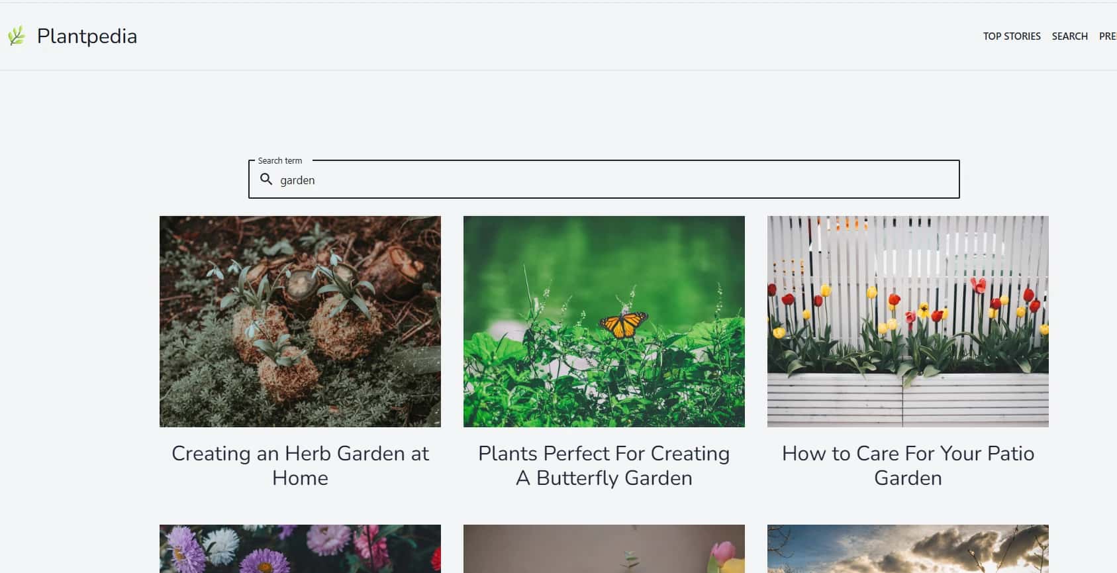The height and width of the screenshot is (573, 1117).
Task: Select the cloudy sky image thumbnail
Action: 908,548
